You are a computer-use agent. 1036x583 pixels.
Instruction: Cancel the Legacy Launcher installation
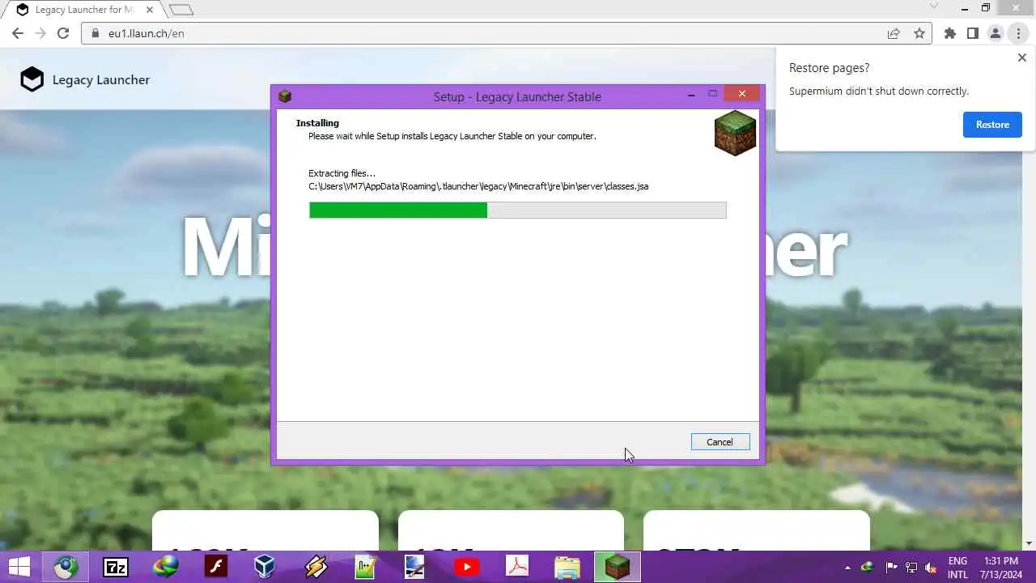[720, 442]
